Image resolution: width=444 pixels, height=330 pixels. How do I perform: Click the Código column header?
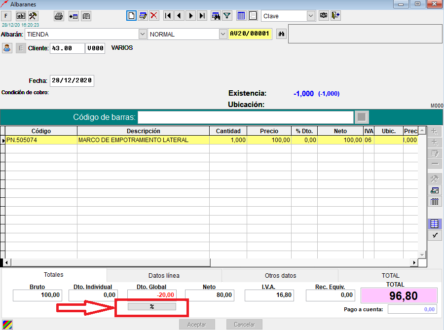[x=41, y=131]
